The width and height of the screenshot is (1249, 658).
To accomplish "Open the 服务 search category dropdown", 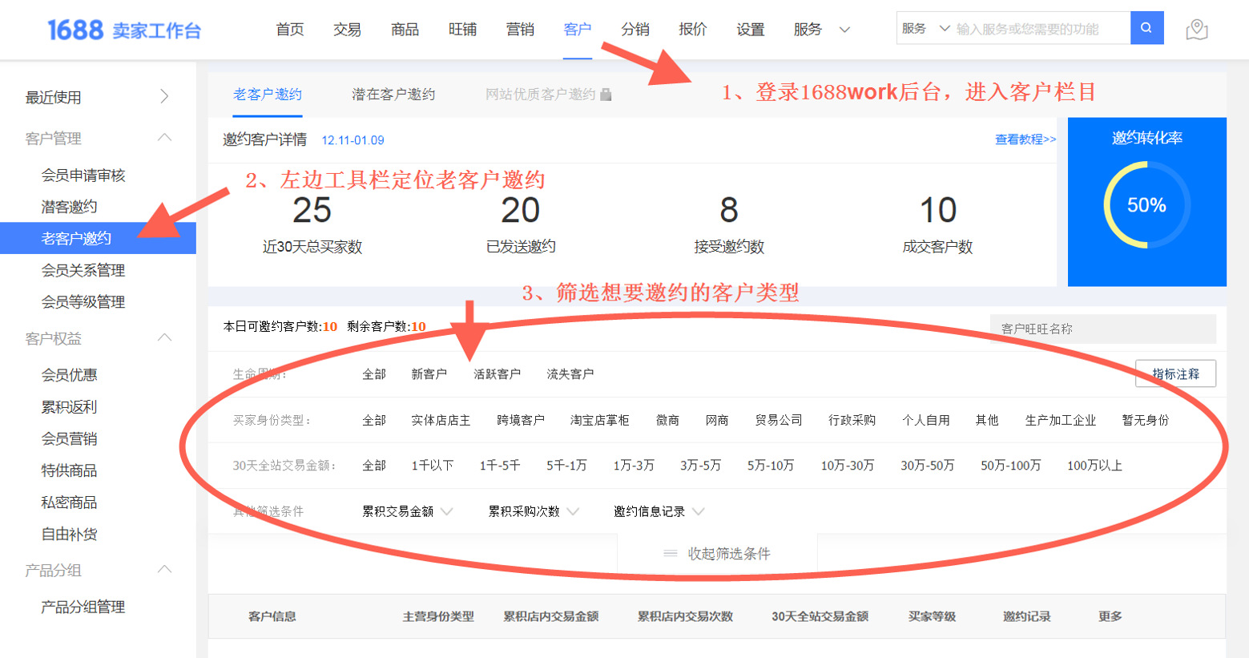I will (925, 28).
